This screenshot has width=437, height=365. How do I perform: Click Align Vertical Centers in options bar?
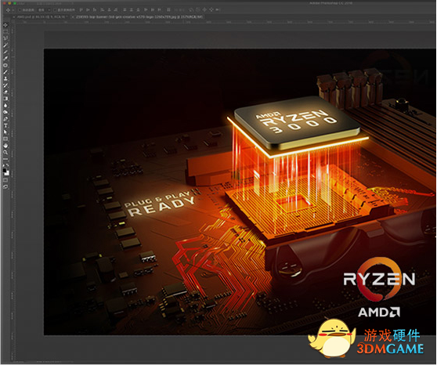coord(88,9)
